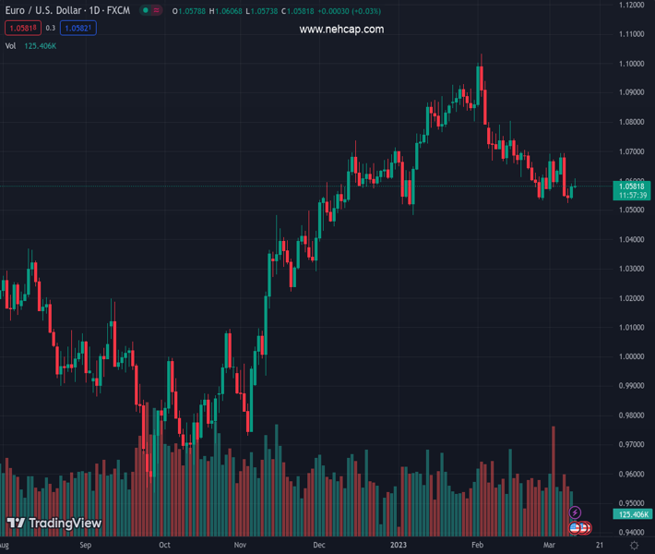Click the www.nehcap.com watermark text
The height and width of the screenshot is (554, 655).
[341, 30]
